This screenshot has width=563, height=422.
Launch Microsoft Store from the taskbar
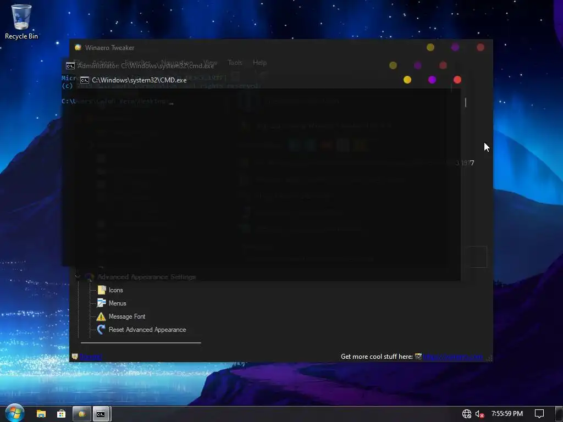(x=62, y=414)
